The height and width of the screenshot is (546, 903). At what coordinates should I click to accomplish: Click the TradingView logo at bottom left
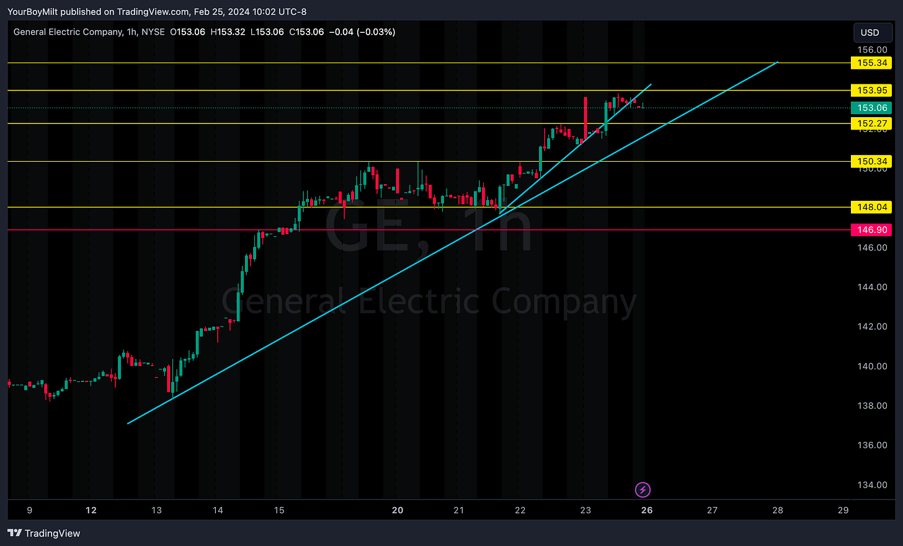point(44,533)
